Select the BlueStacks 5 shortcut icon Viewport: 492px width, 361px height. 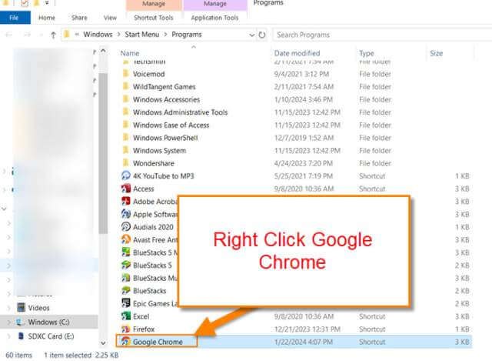(x=126, y=266)
